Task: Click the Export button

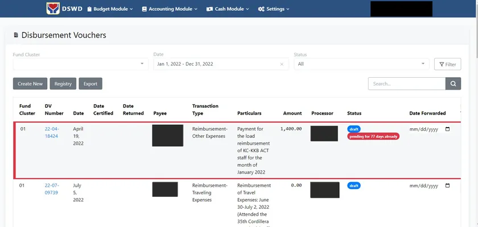Action: (x=90, y=83)
